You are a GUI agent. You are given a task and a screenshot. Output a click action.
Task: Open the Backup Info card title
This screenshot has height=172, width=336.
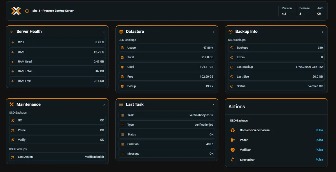pos(246,32)
